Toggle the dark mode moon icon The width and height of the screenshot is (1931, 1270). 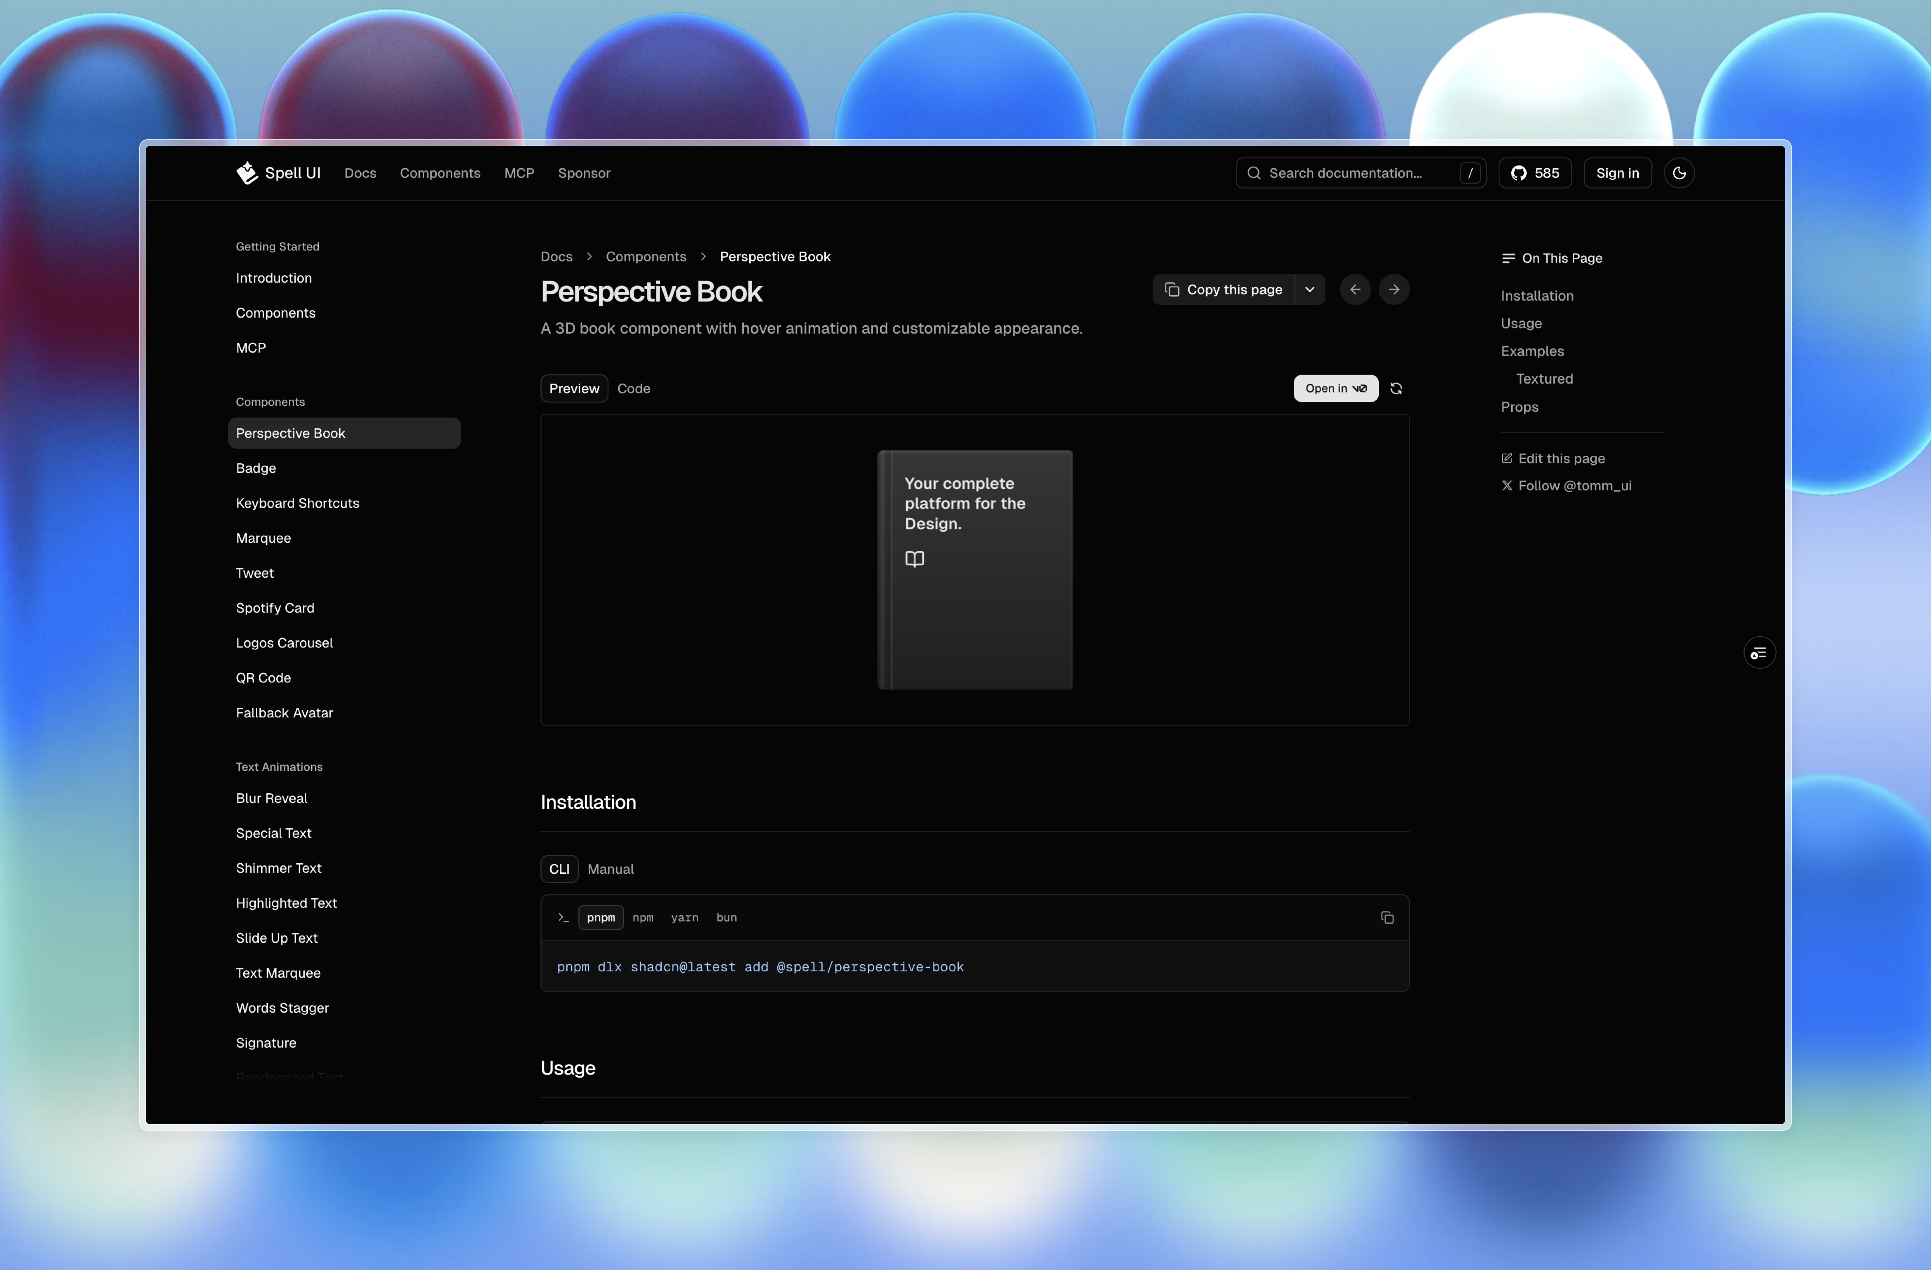(1679, 173)
